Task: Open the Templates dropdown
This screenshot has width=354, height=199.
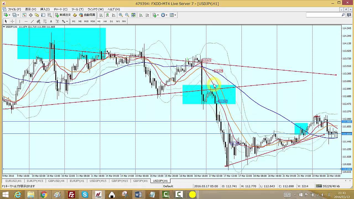Action: point(173,15)
